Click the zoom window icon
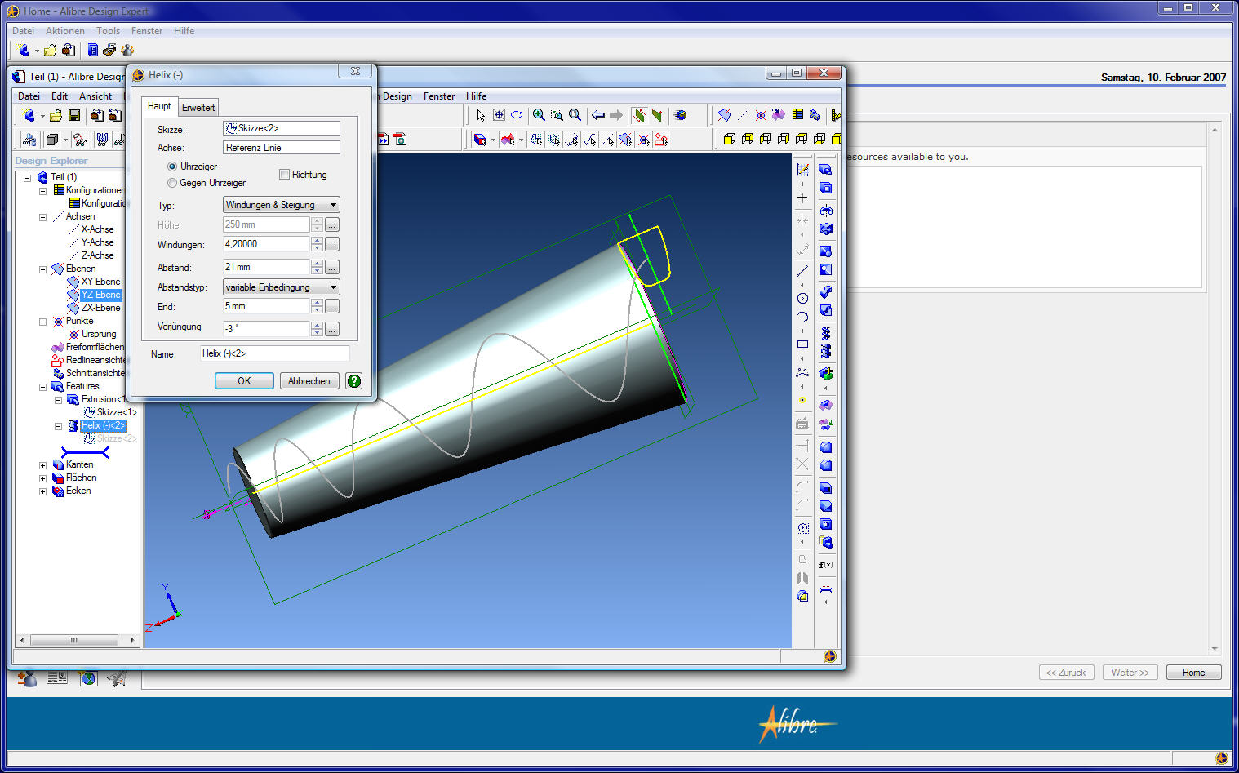This screenshot has height=773, width=1239. click(x=557, y=115)
